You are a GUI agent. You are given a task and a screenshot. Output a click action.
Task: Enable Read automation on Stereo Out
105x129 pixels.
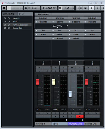coord(88,113)
